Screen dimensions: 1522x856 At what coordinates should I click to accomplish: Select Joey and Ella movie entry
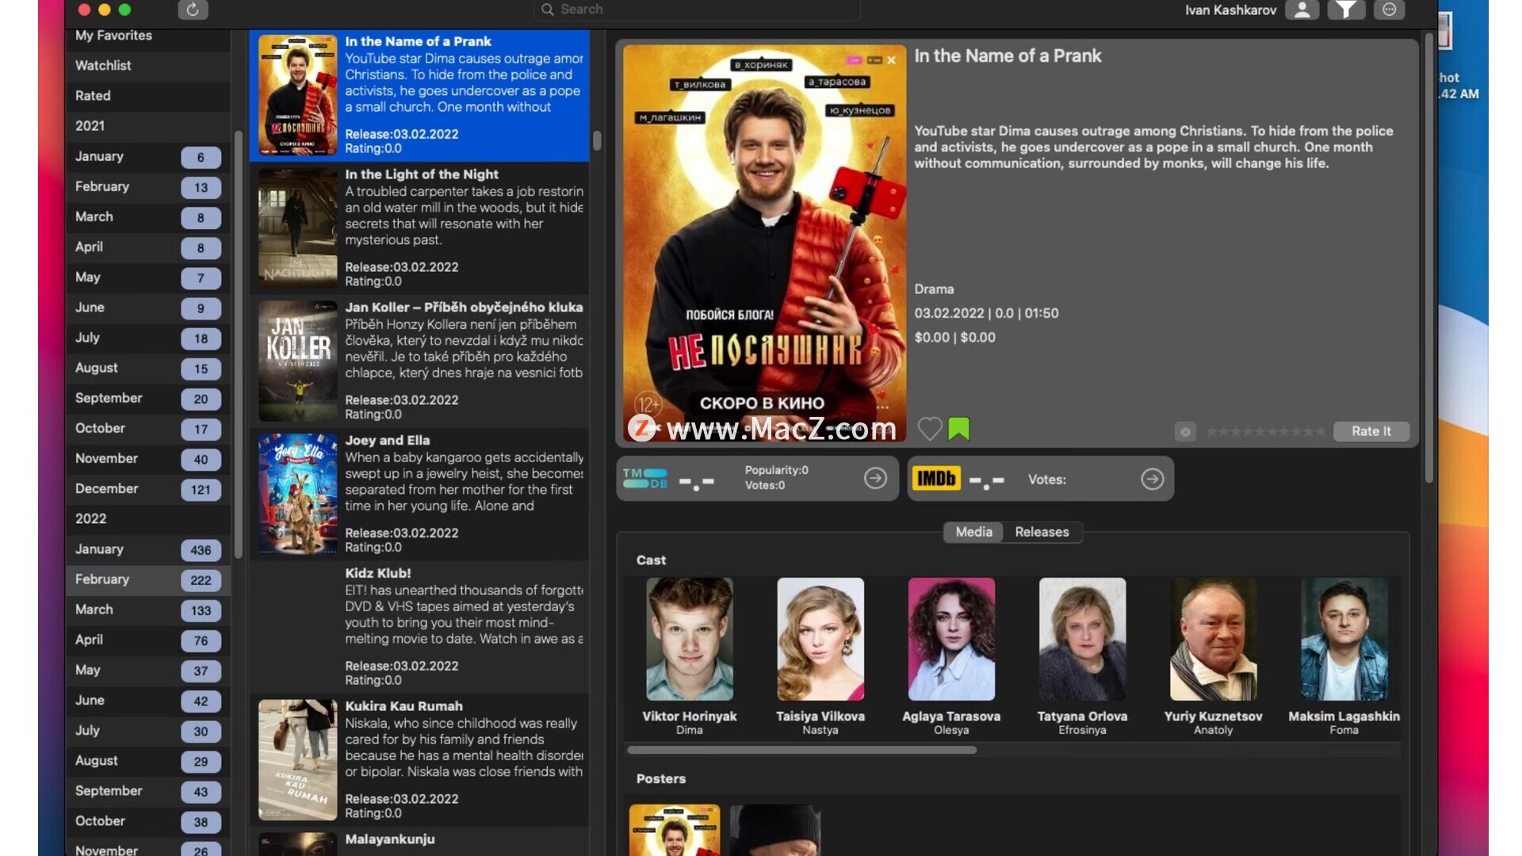[419, 495]
